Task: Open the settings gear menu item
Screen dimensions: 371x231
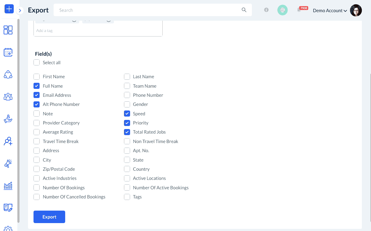Action: pyautogui.click(x=8, y=228)
